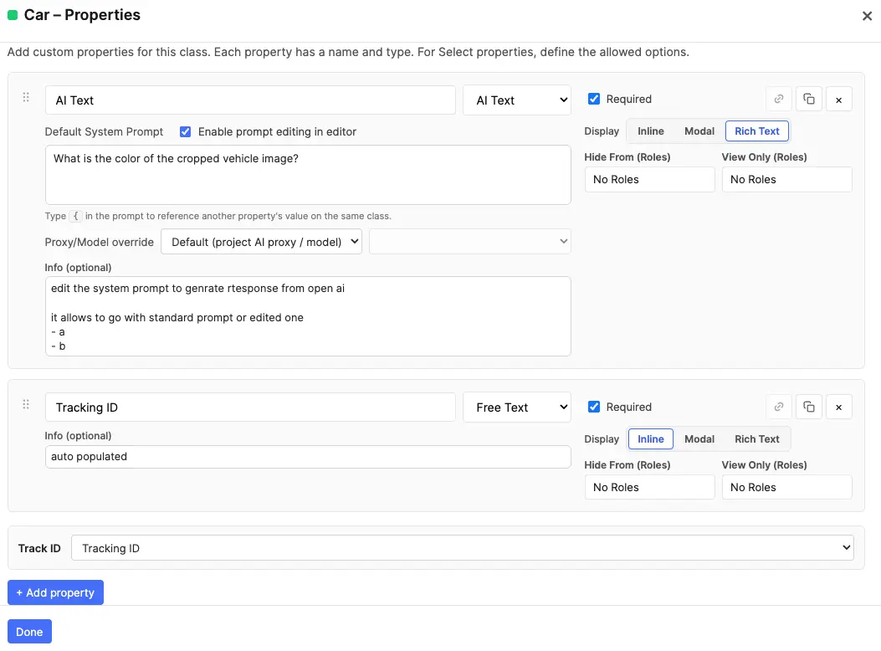Image resolution: width=881 pixels, height=651 pixels.
Task: Open empty model dropdown beside proxy override
Action: tap(469, 242)
